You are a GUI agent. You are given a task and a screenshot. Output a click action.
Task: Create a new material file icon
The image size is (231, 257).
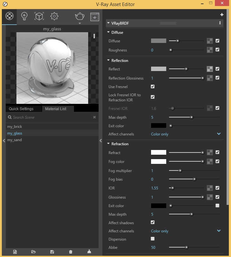(x=15, y=252)
